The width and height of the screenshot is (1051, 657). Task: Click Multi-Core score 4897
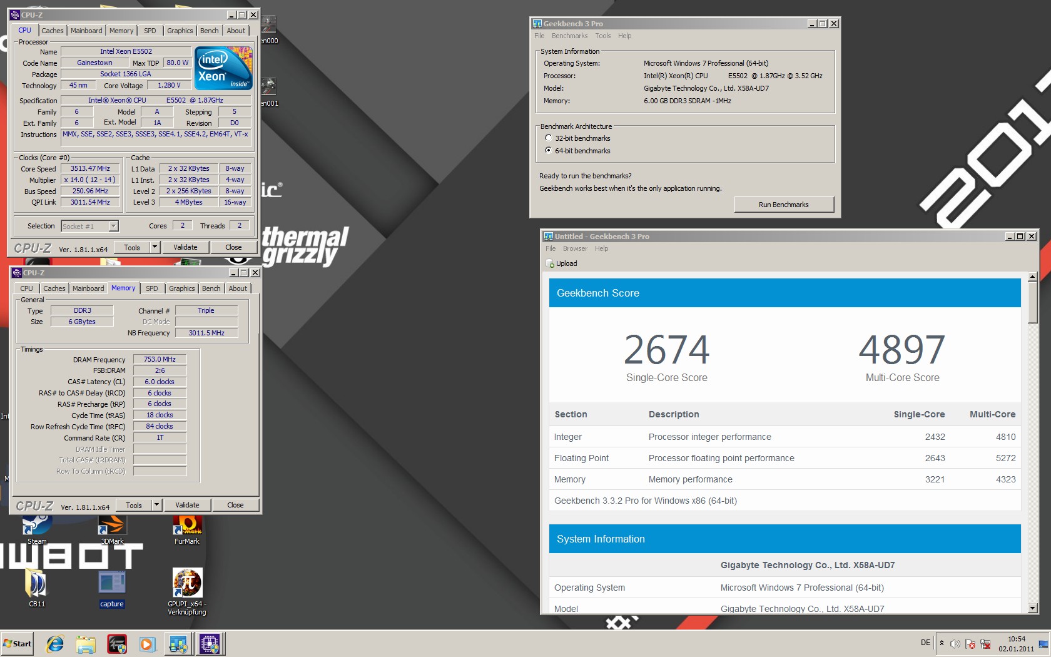pyautogui.click(x=902, y=349)
